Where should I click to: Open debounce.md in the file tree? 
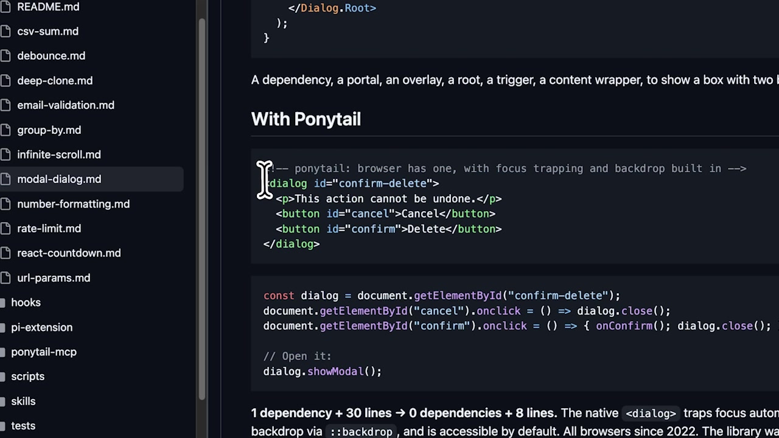(x=51, y=56)
